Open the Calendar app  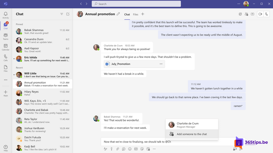tap(5, 47)
